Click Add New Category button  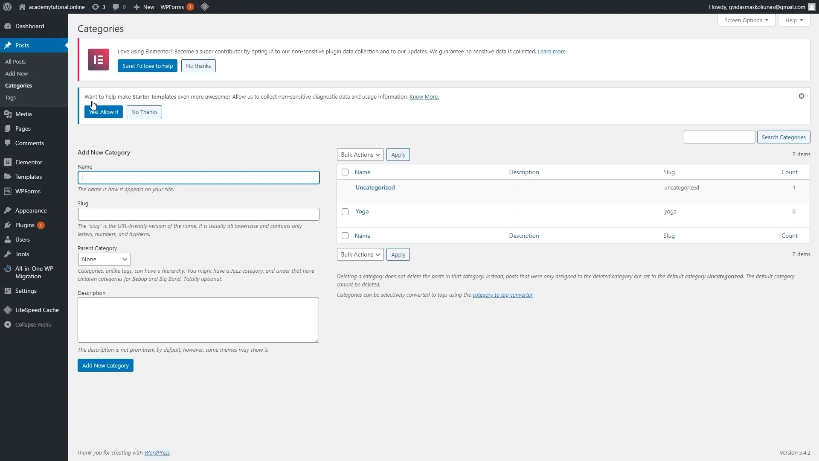point(105,365)
